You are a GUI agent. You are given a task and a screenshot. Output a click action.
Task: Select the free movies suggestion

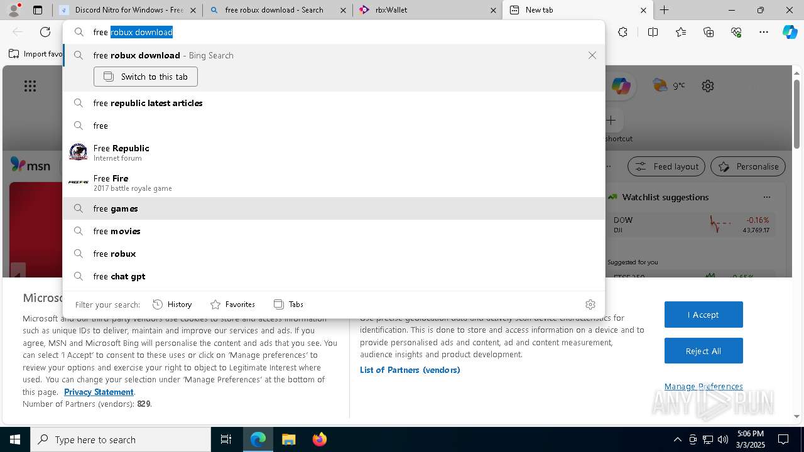[333, 231]
